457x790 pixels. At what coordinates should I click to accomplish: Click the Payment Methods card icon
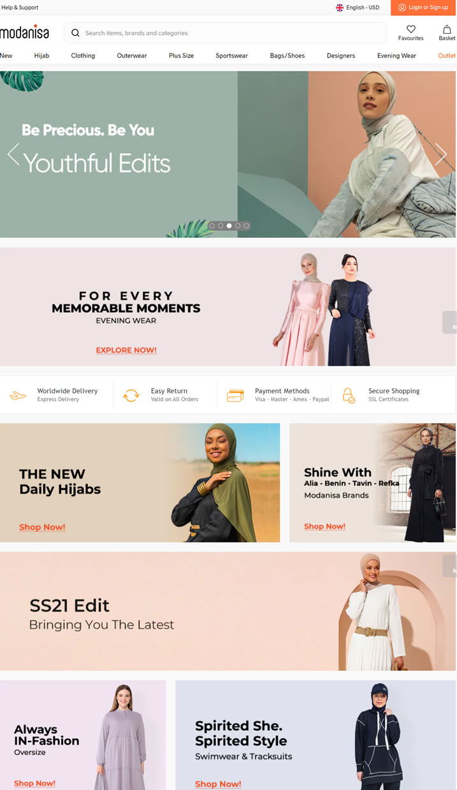point(235,395)
